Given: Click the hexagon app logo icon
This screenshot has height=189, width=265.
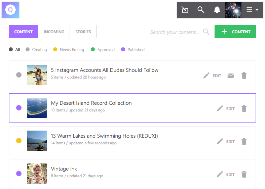Looking at the screenshot, I should pyautogui.click(x=10, y=10).
